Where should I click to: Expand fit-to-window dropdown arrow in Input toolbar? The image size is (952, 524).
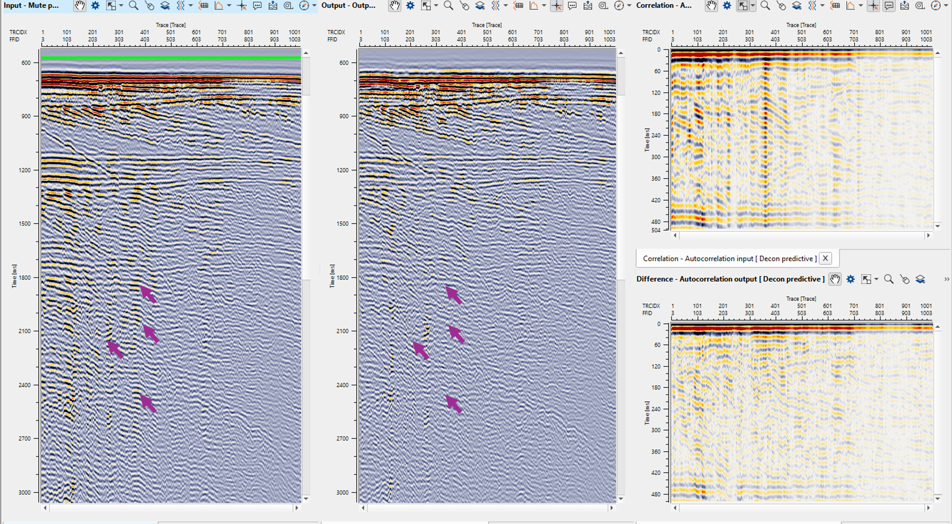(x=121, y=6)
